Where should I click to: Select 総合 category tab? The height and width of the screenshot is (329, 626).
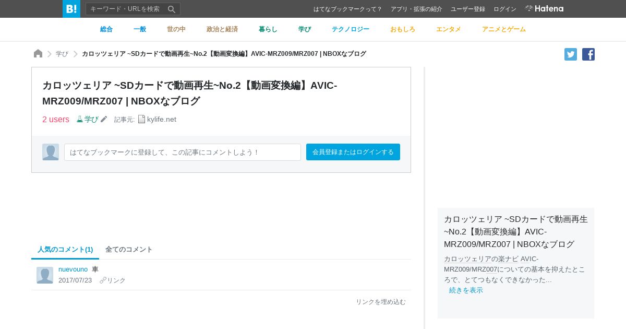[106, 29]
